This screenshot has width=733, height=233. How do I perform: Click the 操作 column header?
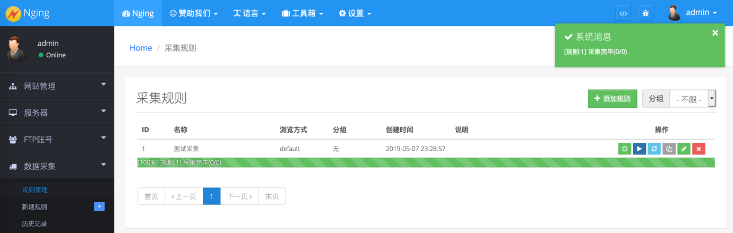(x=662, y=130)
